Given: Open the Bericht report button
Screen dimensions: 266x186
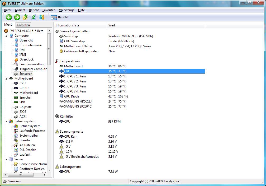Looking at the screenshot, I should pos(59,17).
